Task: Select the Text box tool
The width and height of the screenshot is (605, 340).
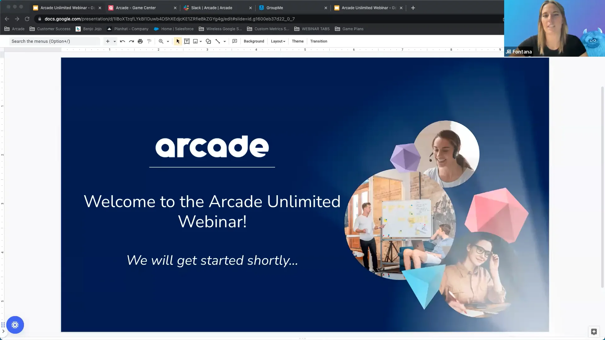Action: point(187,41)
